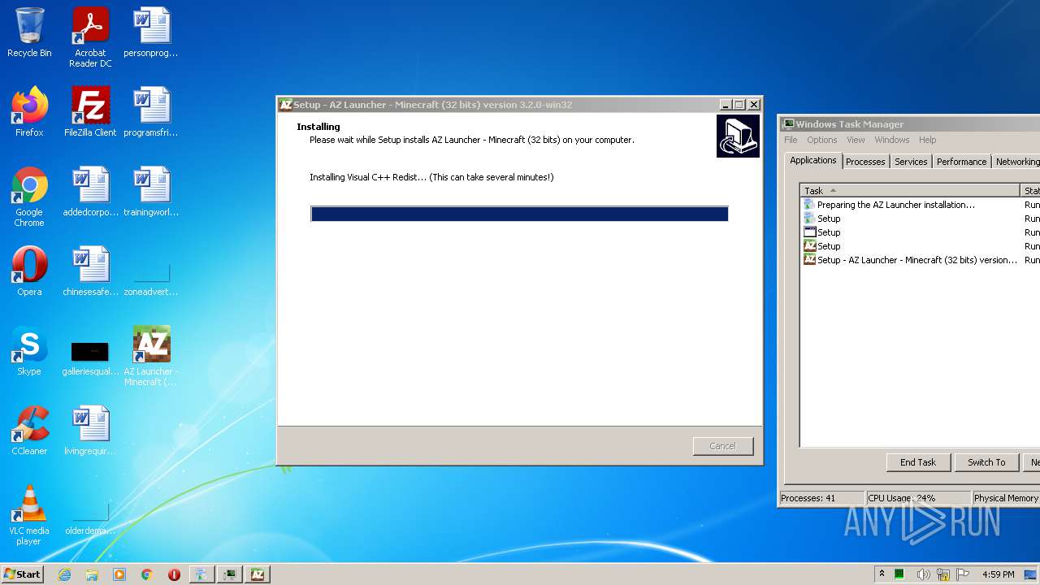This screenshot has width=1040, height=585.
Task: Click the Opera taskbar icon
Action: [x=174, y=574]
